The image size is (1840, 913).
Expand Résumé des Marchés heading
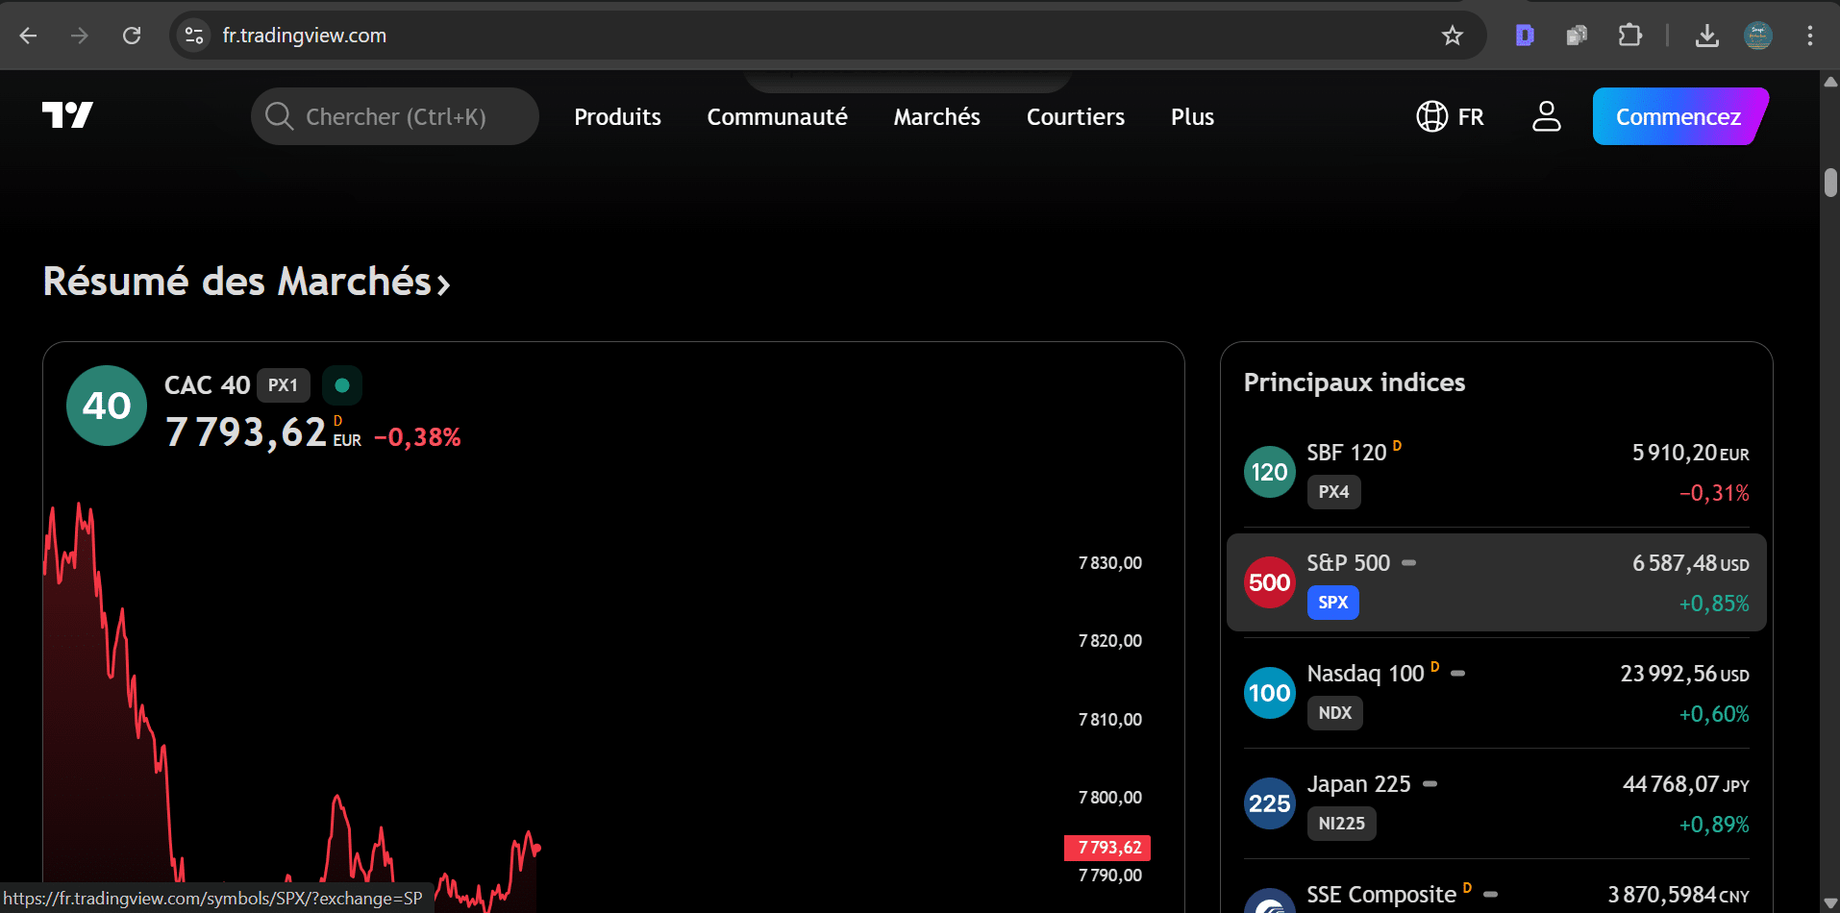(x=246, y=282)
